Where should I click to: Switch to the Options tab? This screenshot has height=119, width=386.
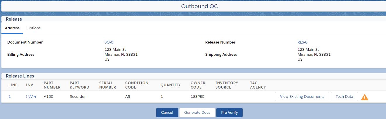(x=34, y=28)
